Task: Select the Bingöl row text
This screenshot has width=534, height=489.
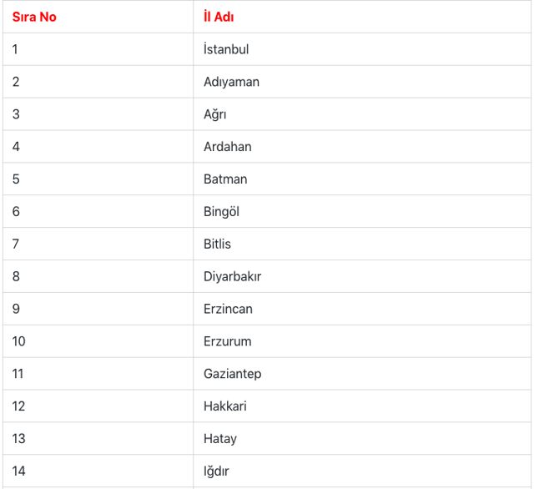Action: pyautogui.click(x=221, y=212)
